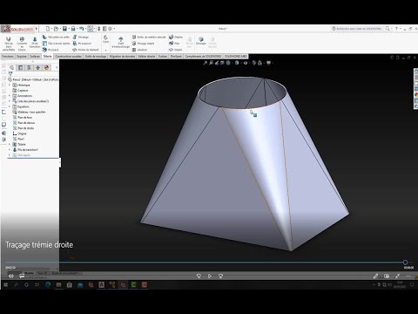Click the Déplier tool

pyautogui.click(x=176, y=38)
